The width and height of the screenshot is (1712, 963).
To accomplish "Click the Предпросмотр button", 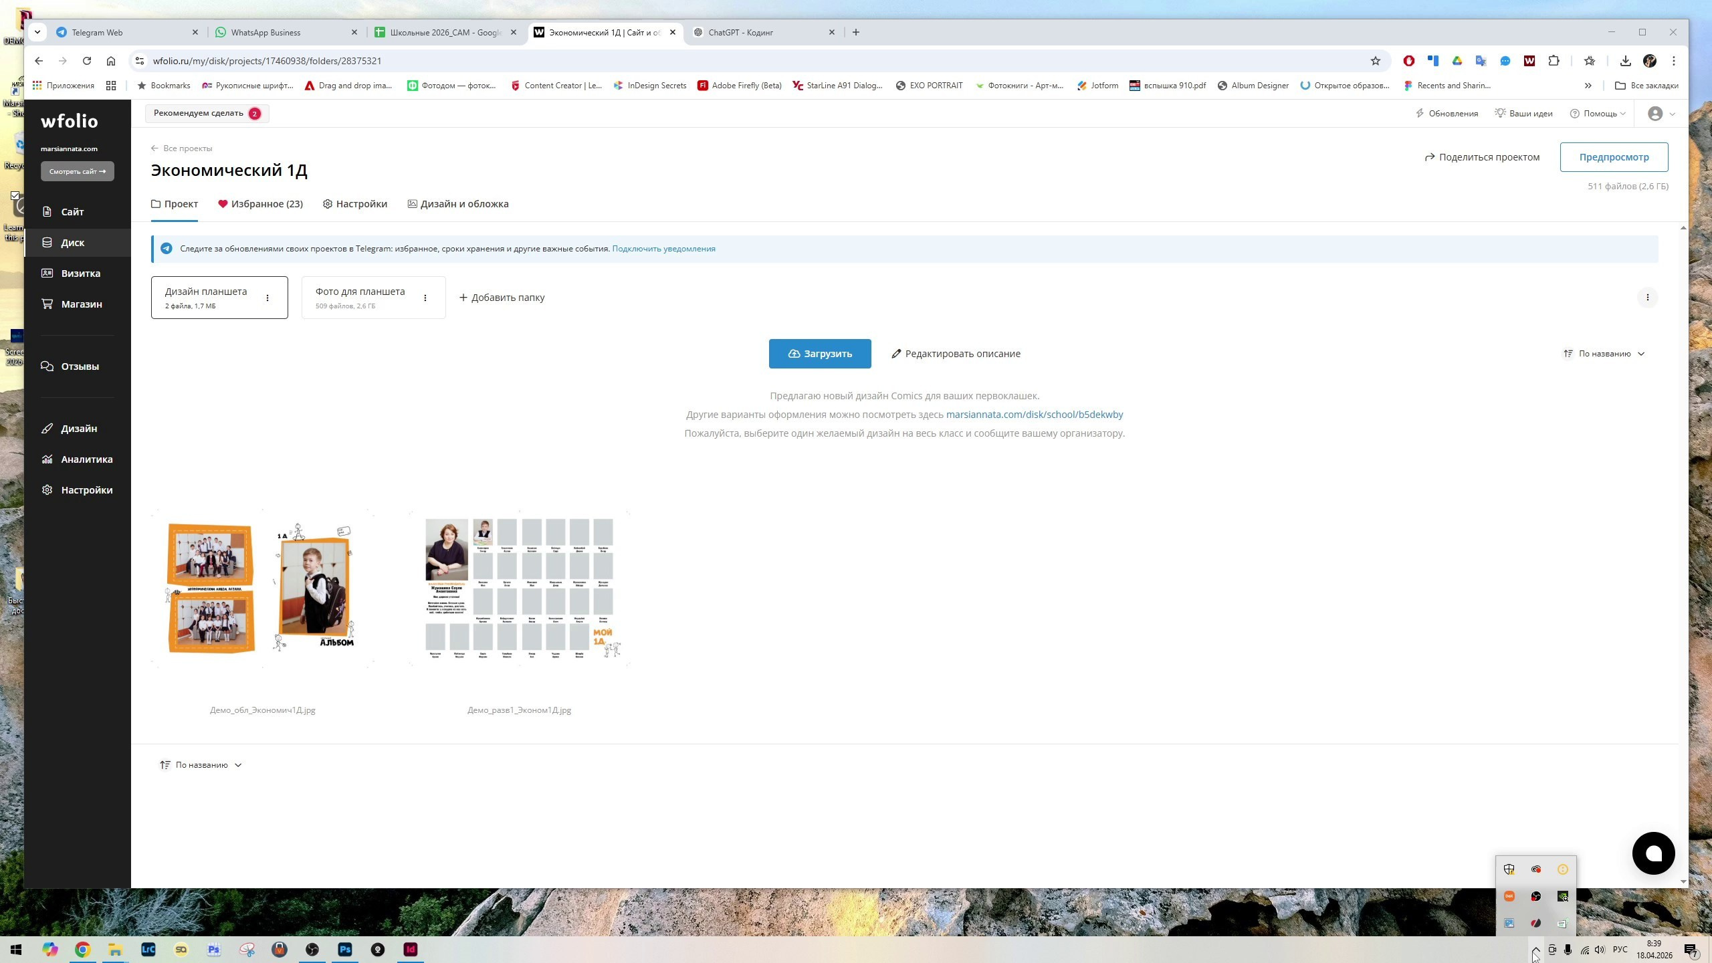I will click(x=1614, y=157).
